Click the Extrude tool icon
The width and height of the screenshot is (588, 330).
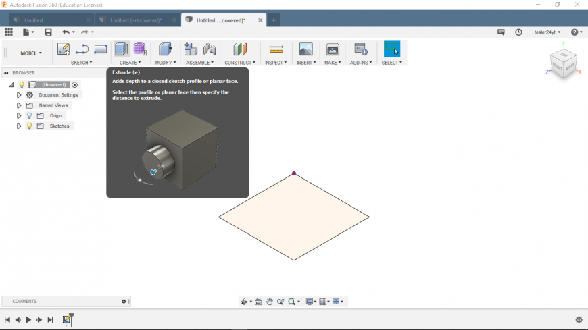(121, 49)
